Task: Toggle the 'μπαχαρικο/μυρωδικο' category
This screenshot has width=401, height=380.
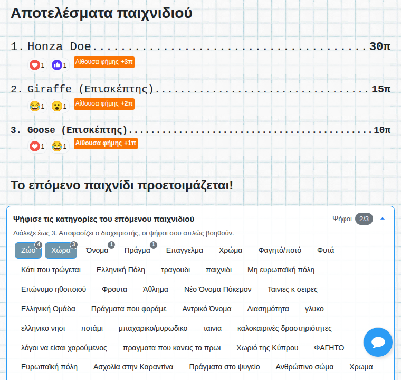Action: pos(153,328)
